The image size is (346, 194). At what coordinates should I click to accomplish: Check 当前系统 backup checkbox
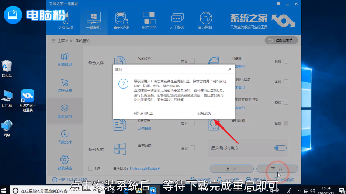(x=193, y=148)
